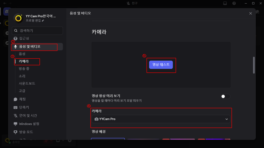Click the keyboard icon for 단축키

coord(15,107)
